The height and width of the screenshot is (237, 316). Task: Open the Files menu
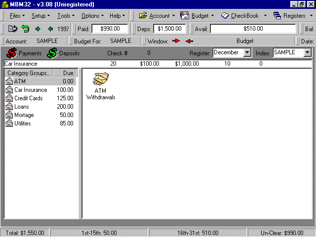17,16
